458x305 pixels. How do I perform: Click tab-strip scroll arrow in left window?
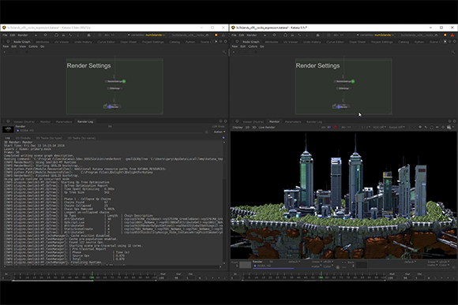coord(216,42)
